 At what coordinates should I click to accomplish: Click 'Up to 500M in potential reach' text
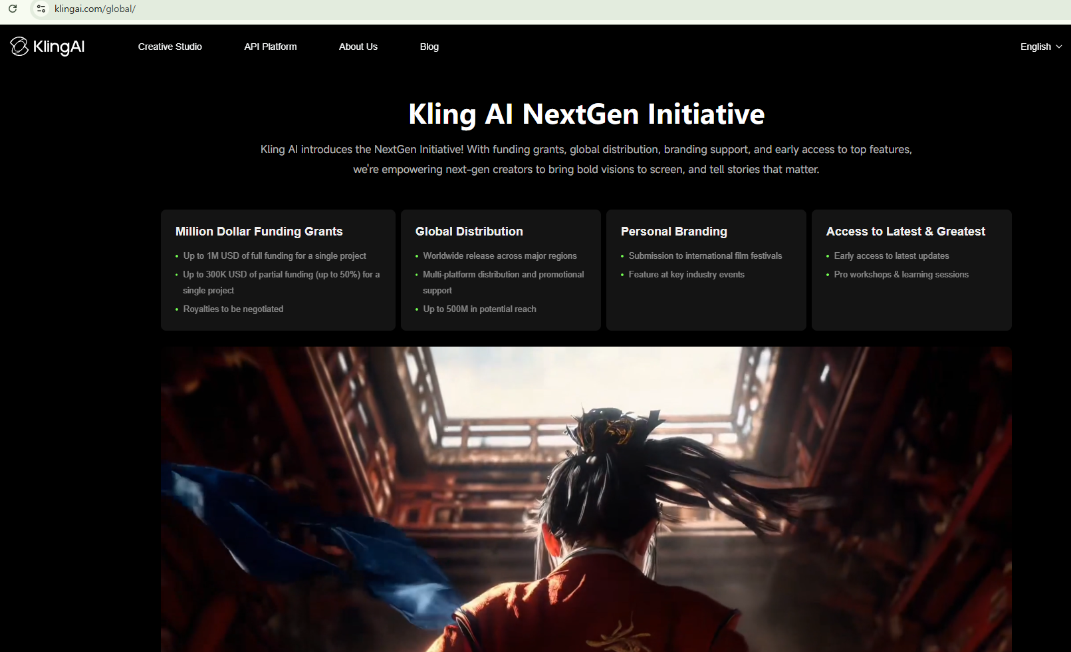pyautogui.click(x=480, y=309)
